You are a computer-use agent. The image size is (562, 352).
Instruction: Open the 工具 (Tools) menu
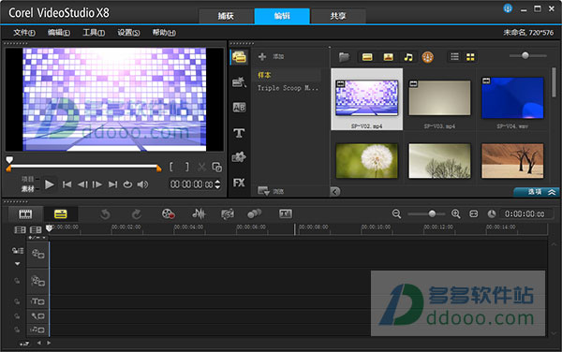pos(94,33)
